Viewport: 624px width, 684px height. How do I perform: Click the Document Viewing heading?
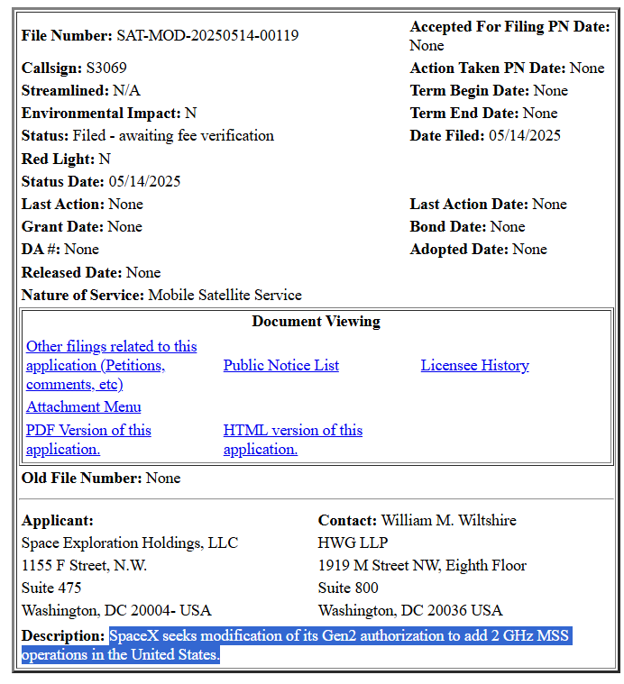click(316, 321)
